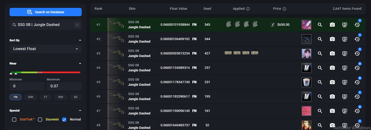This screenshot has height=130, width=371.
Task: Sort by the Rank column header
Action: pyautogui.click(x=98, y=9)
